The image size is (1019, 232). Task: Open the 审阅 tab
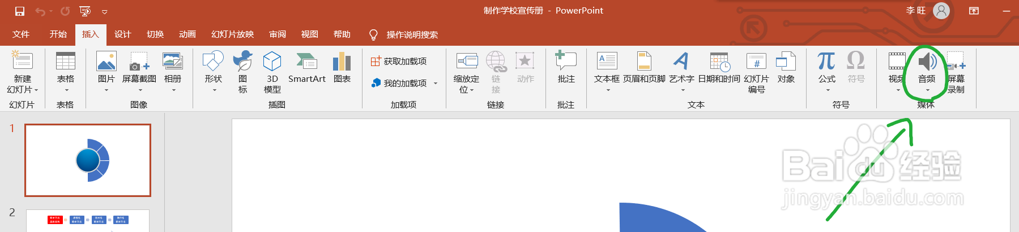point(278,34)
